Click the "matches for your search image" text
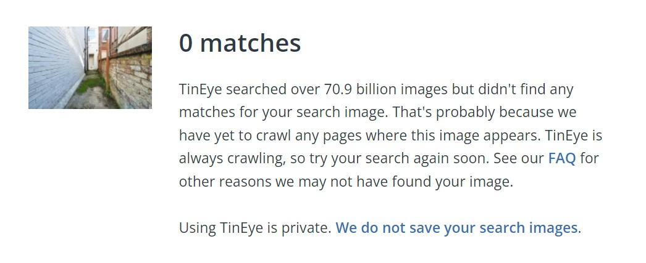This screenshot has width=646, height=263. [284, 113]
